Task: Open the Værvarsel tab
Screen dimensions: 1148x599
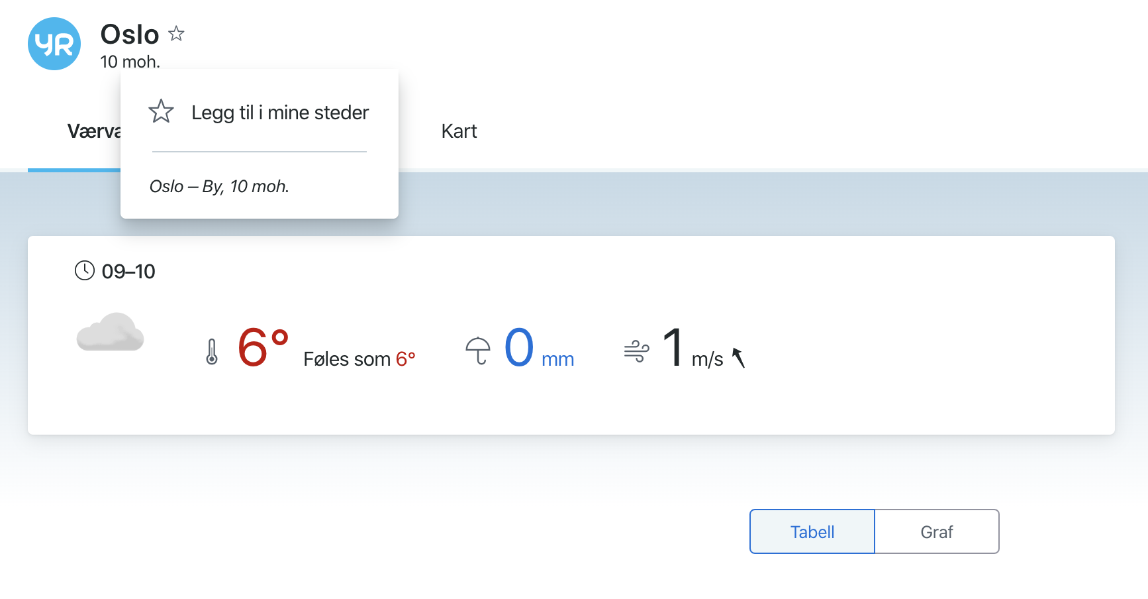Action: point(94,131)
